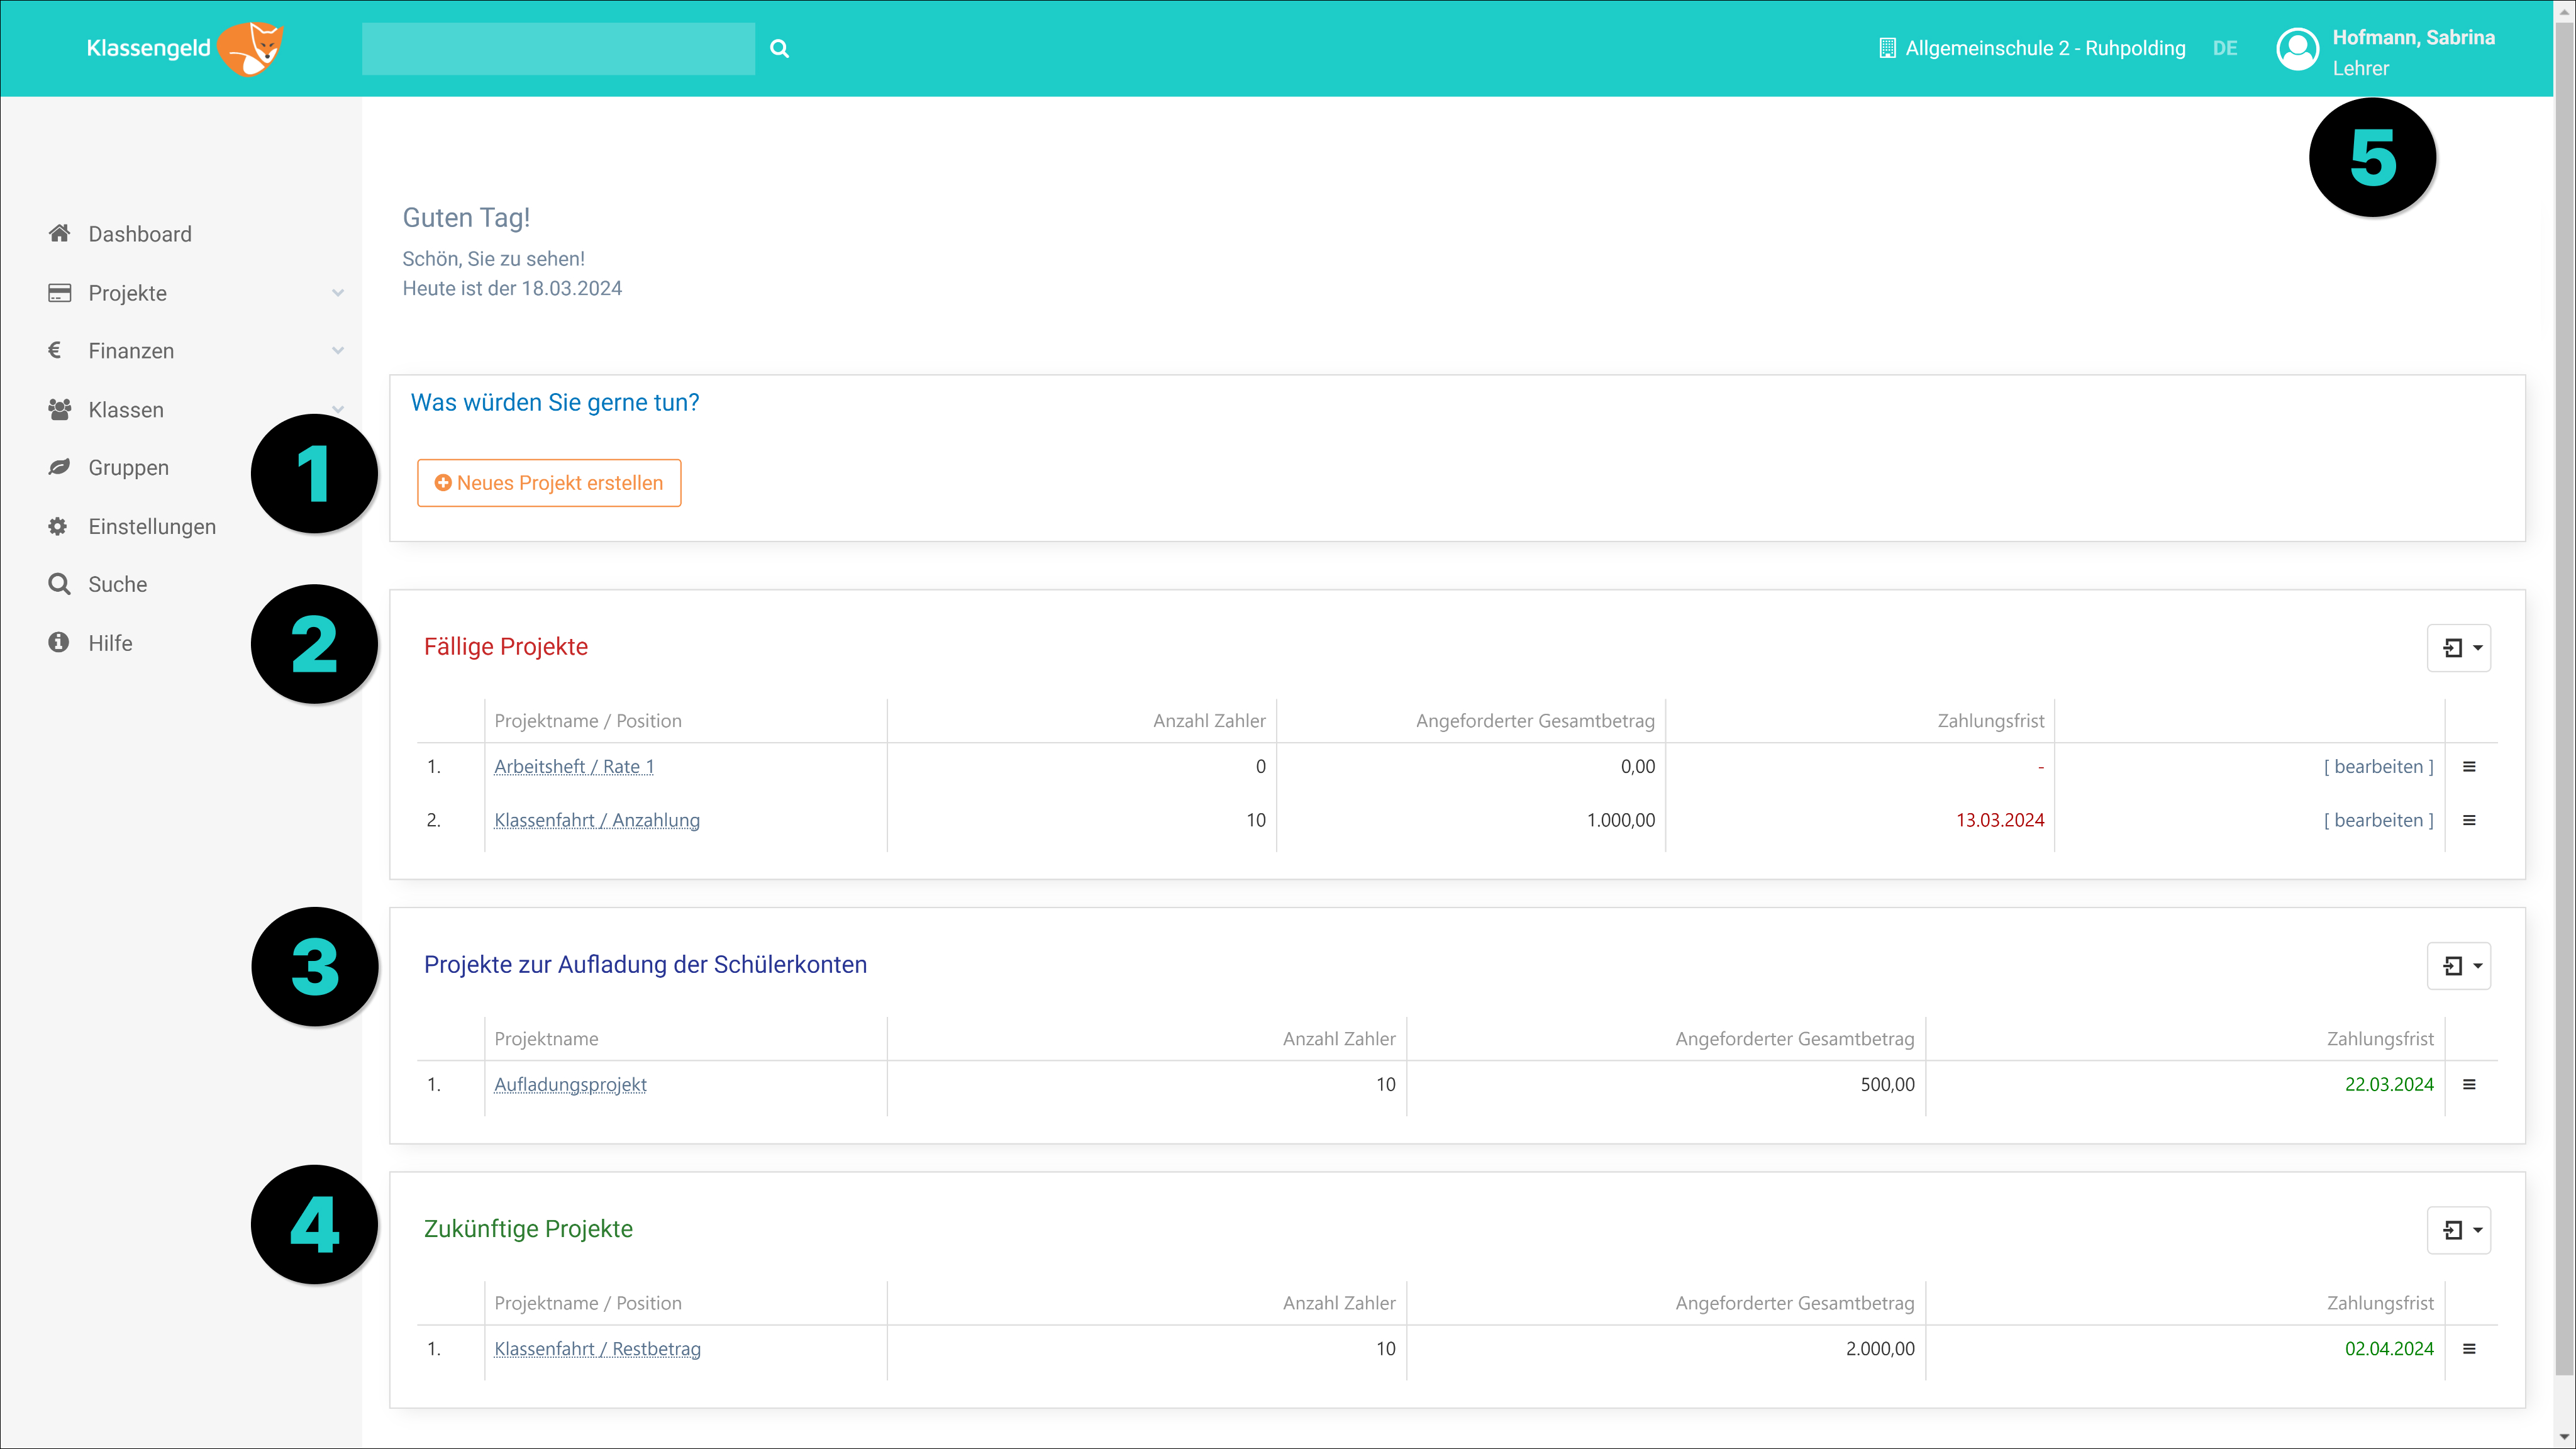
Task: Select Suche in sidebar
Action: 118,584
